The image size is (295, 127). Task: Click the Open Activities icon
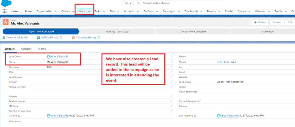point(4,38)
